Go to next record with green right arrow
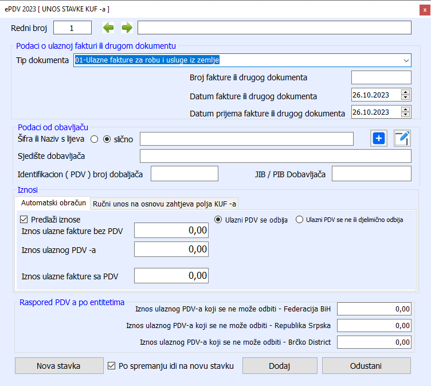 (x=127, y=28)
